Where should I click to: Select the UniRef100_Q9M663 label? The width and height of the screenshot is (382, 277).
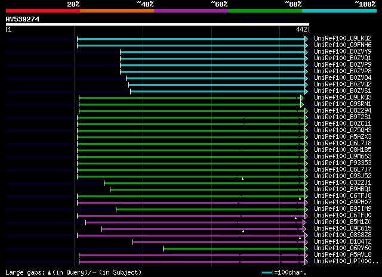pyautogui.click(x=343, y=157)
